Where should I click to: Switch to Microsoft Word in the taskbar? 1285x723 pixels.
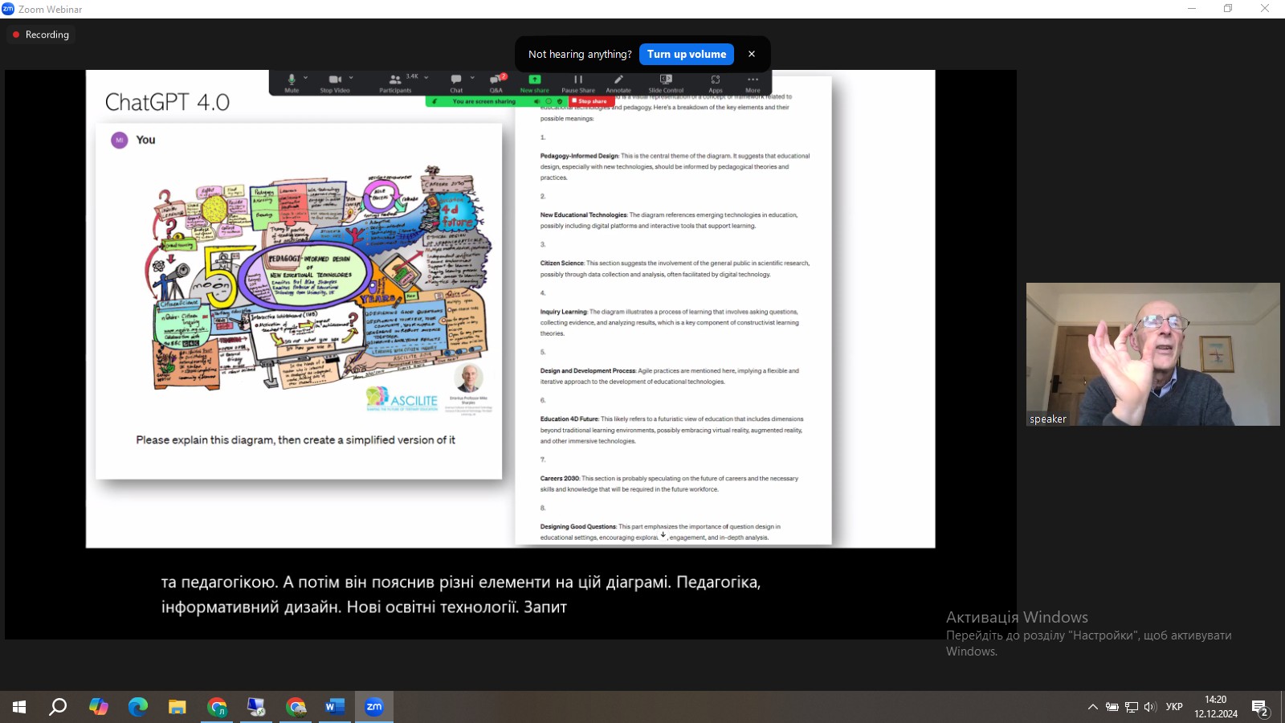(335, 707)
